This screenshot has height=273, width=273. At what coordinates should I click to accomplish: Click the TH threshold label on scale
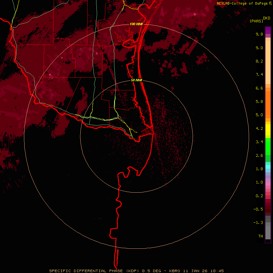(261, 236)
